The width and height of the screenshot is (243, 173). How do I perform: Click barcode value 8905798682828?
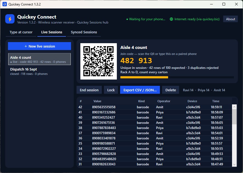[x=104, y=154]
